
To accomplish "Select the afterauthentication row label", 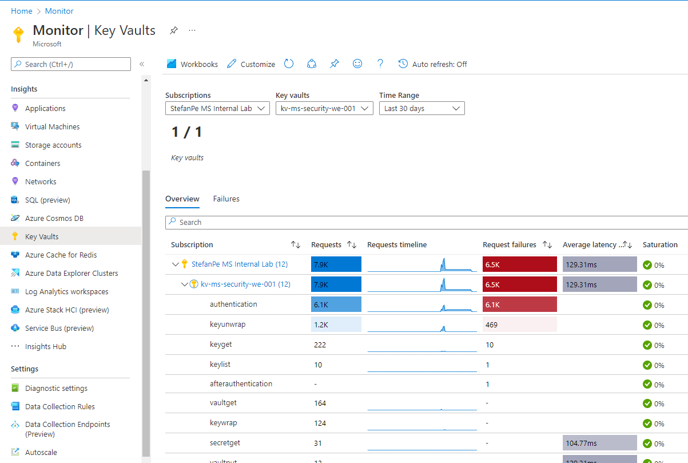I will tap(241, 384).
